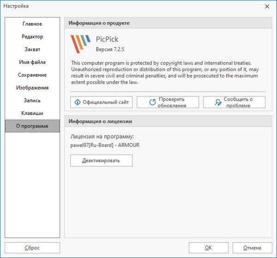277x258 pixels.
Task: Report a problem via Сообщить о проблеме
Action: coord(234,102)
